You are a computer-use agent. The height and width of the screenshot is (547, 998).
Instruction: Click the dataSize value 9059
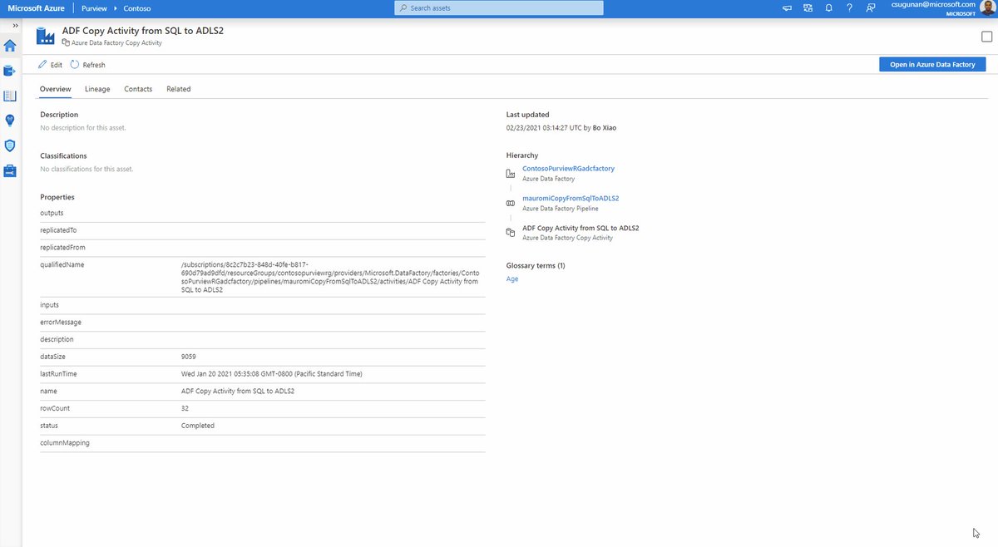(189, 357)
